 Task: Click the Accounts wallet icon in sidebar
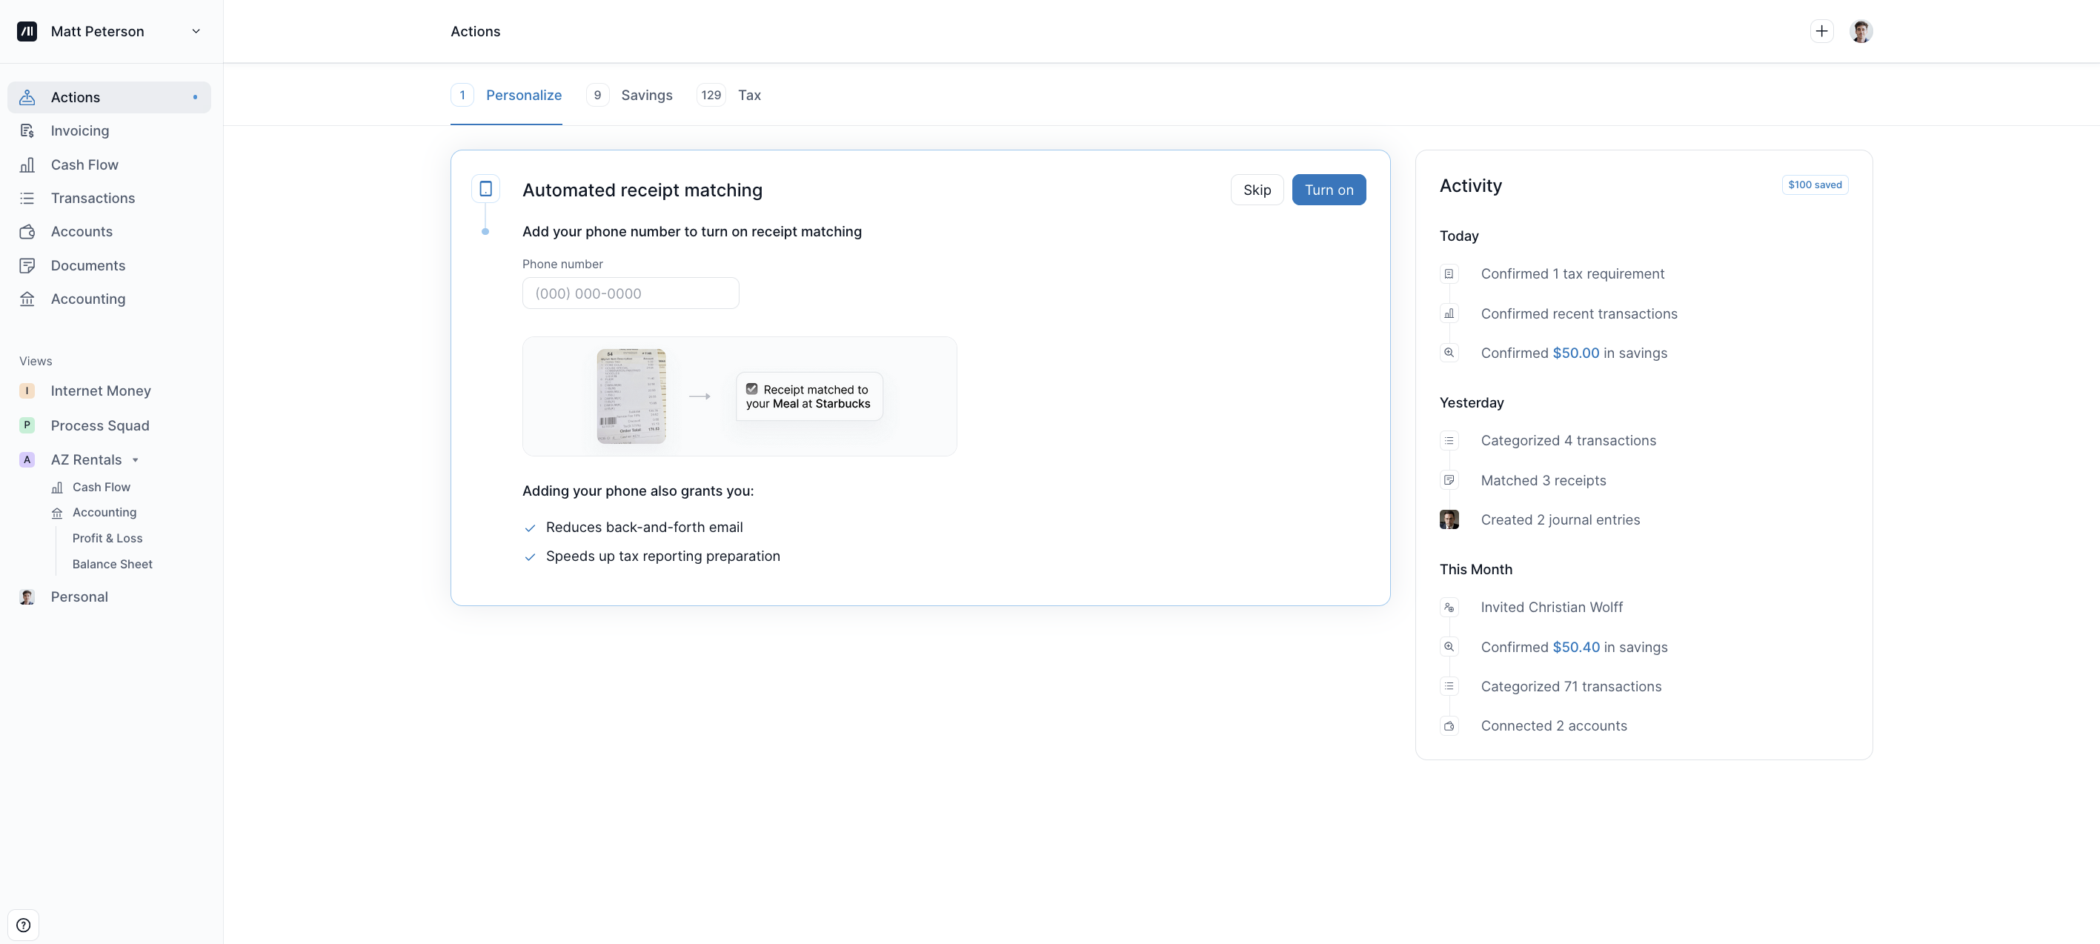click(x=27, y=231)
